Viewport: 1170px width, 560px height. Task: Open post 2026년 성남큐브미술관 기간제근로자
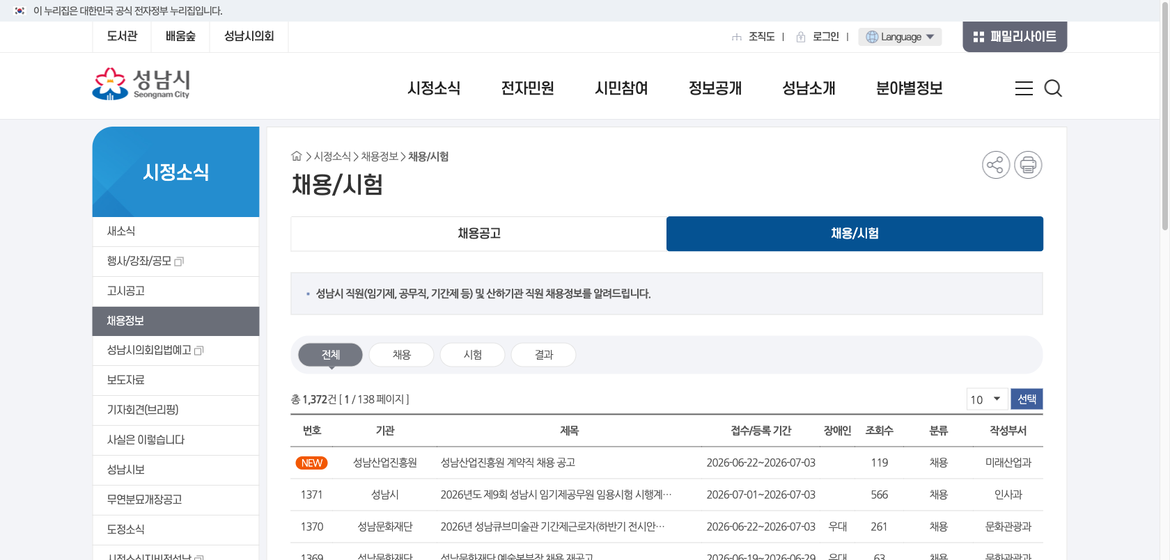[552, 527]
